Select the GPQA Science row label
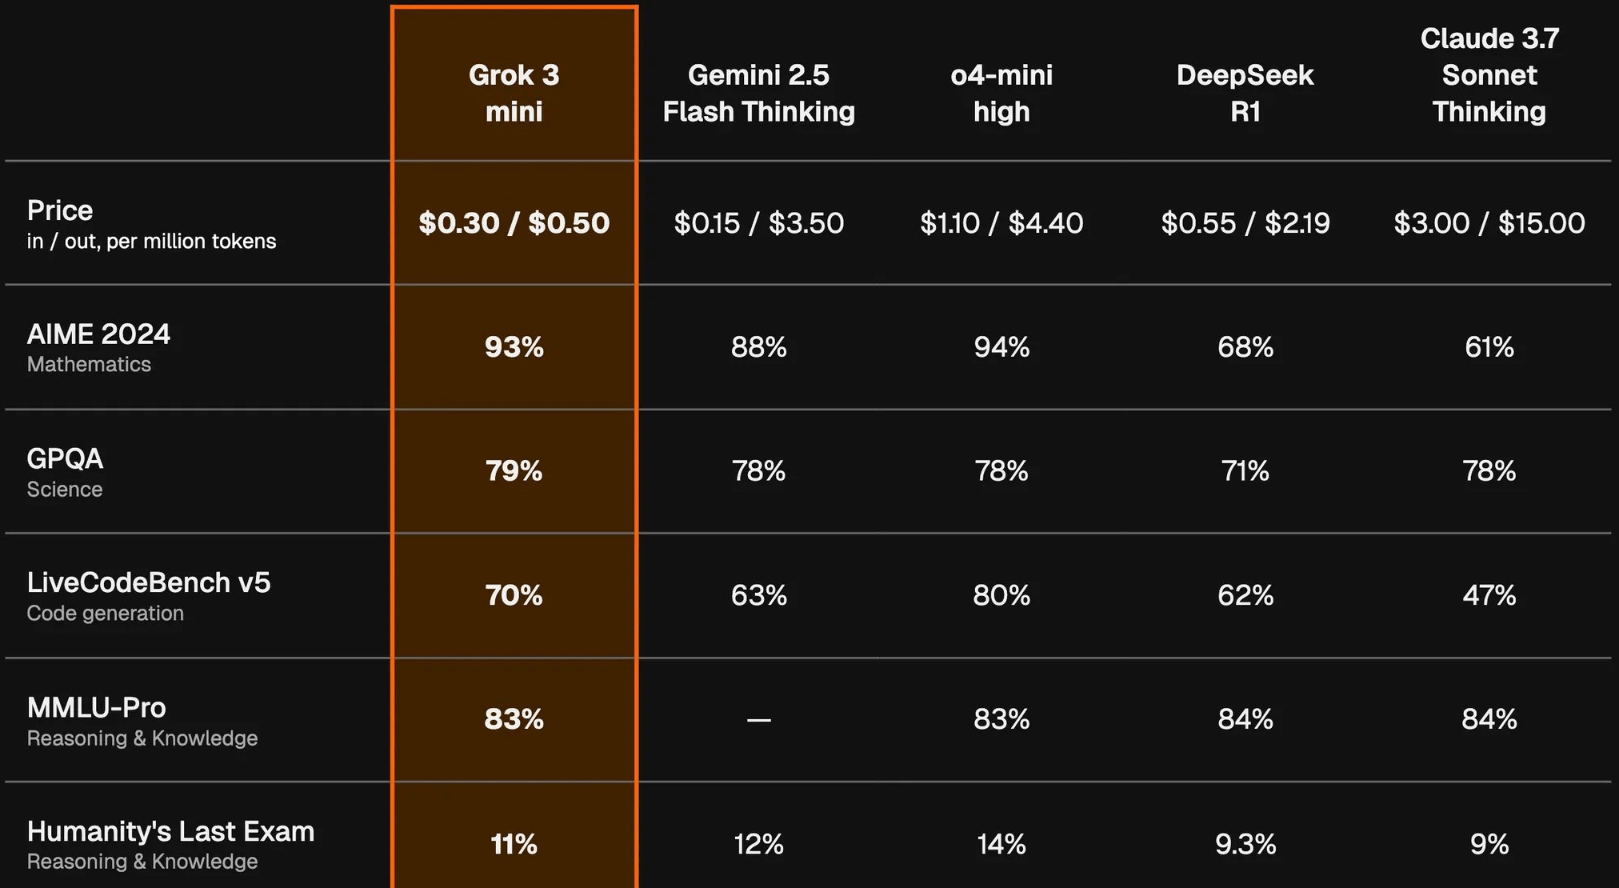Screen dimensions: 1619x888 [65, 459]
